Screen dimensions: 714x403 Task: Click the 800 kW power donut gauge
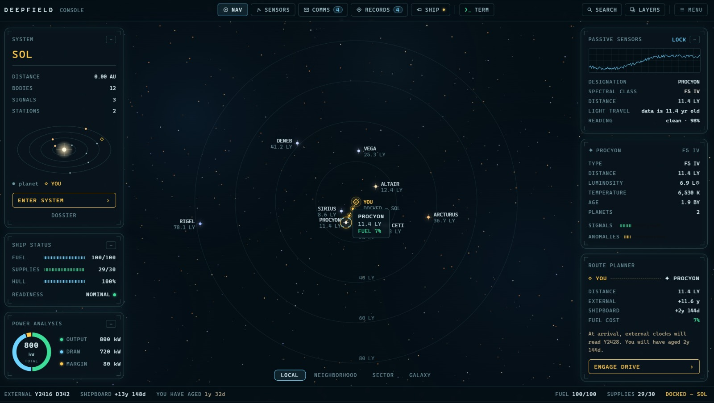pyautogui.click(x=32, y=352)
